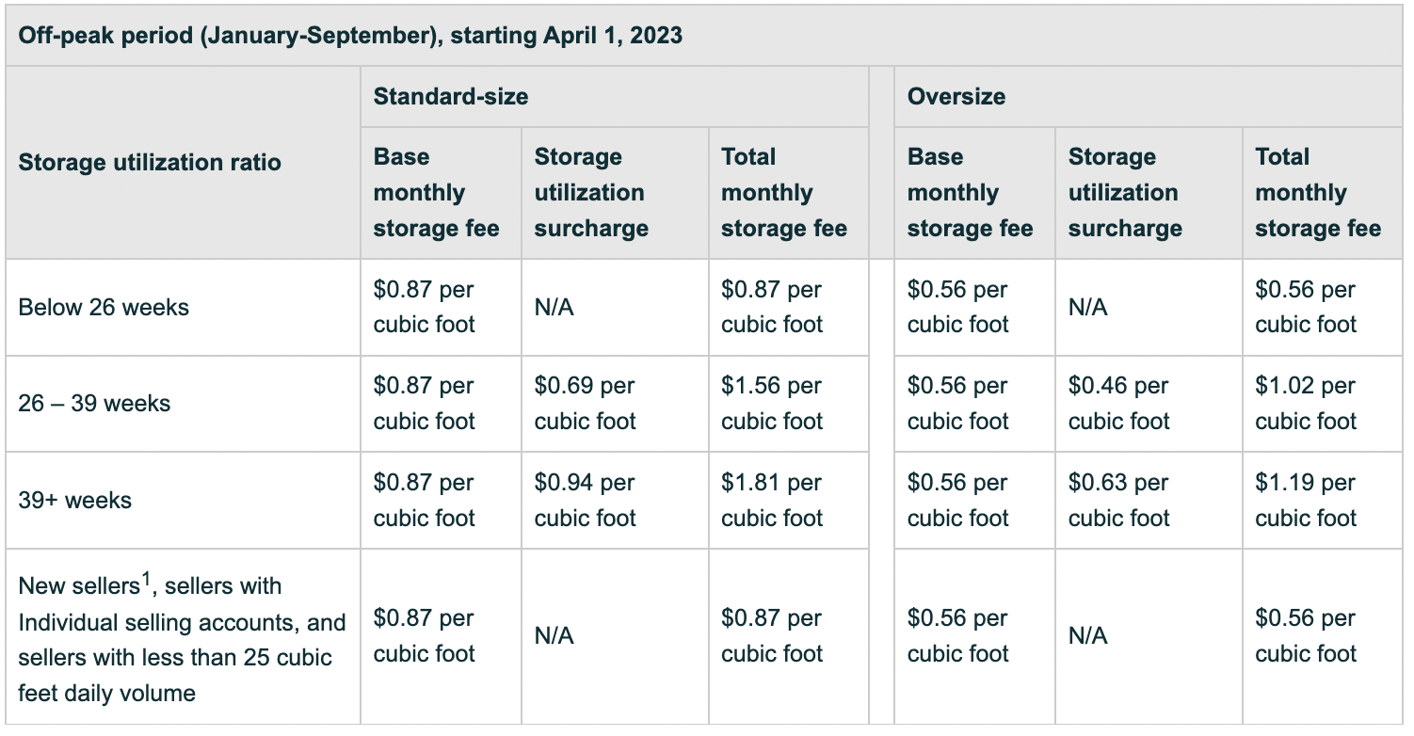This screenshot has height=736, width=1414.
Task: Click the Off-peak period table title
Action: pos(350,36)
